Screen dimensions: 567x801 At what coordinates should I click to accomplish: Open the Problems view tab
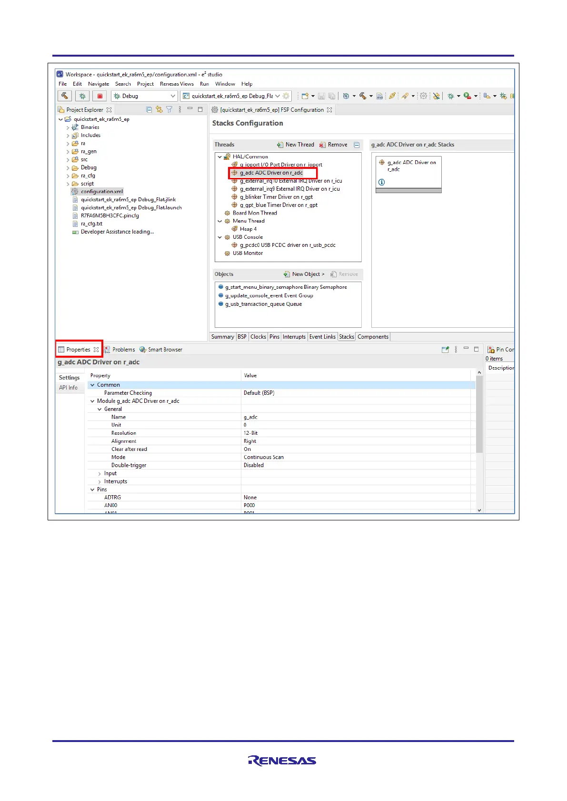tap(120, 350)
